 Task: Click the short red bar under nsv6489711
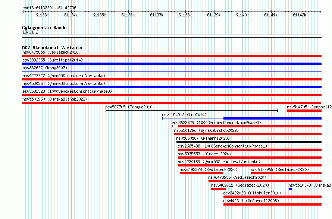point(219,189)
